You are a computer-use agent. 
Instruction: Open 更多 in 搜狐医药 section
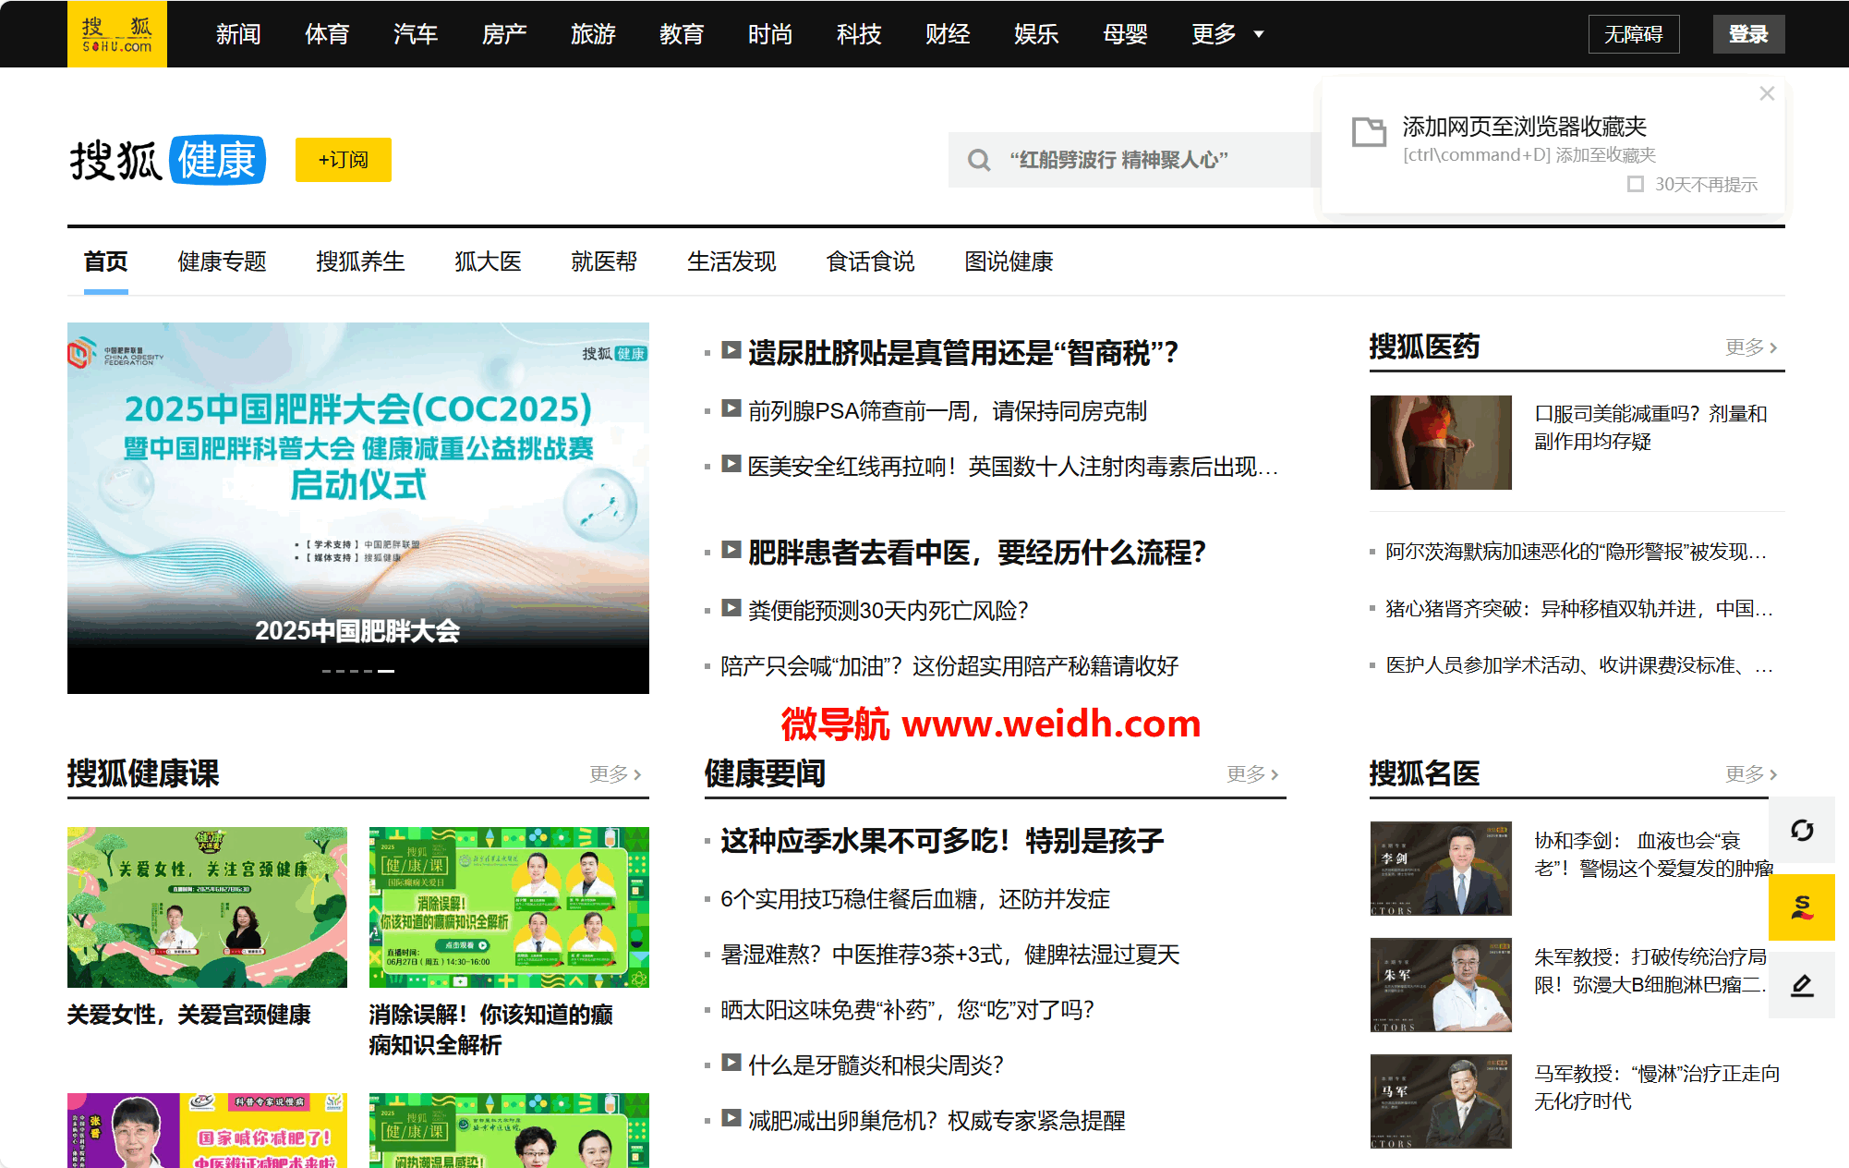[x=1751, y=347]
